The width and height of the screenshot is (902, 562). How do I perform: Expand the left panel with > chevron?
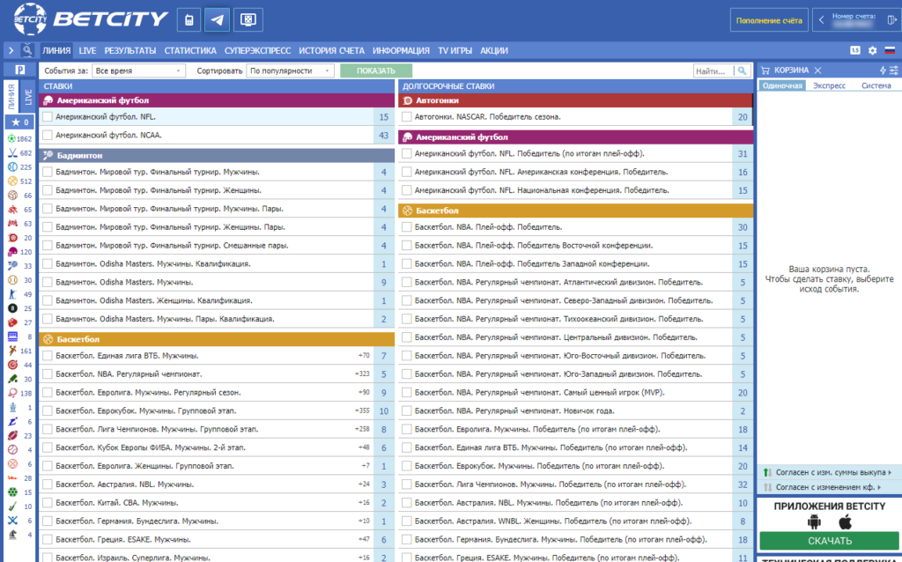point(11,50)
